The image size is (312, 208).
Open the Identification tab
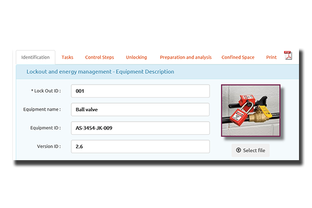(35, 57)
